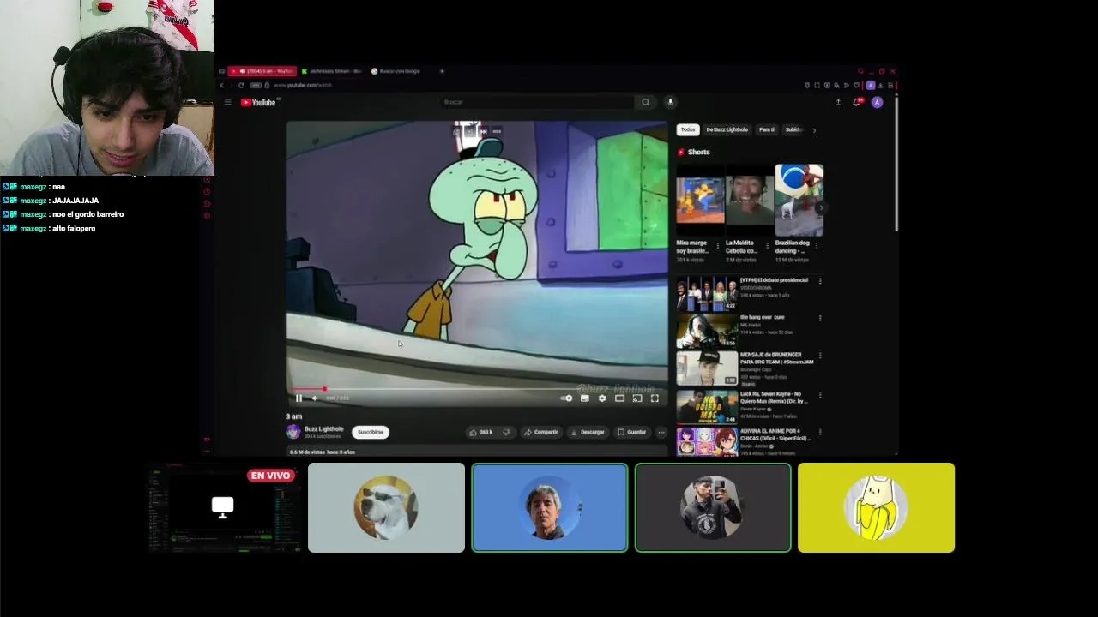Subscribe with the Suscribirse button

pyautogui.click(x=371, y=432)
